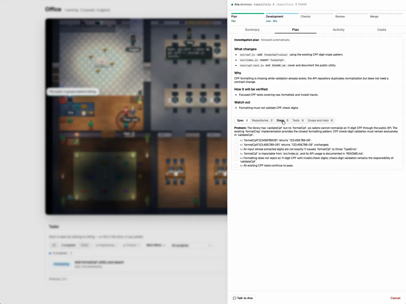Tick the A2 unchanged-format criterion checkbox
Image resolution: width=406 pixels, height=304 pixels.
point(236,145)
